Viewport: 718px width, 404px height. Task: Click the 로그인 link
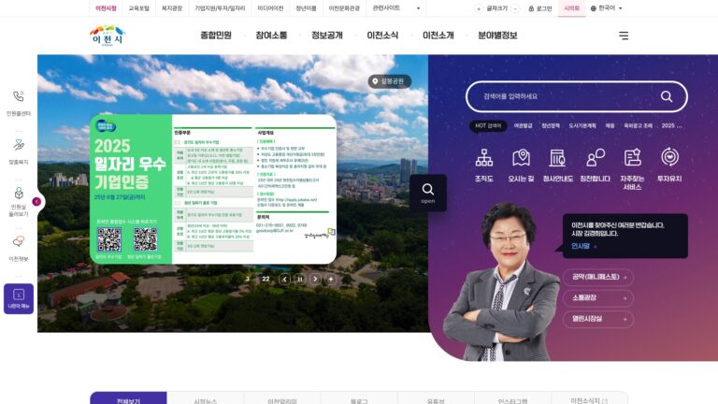539,8
